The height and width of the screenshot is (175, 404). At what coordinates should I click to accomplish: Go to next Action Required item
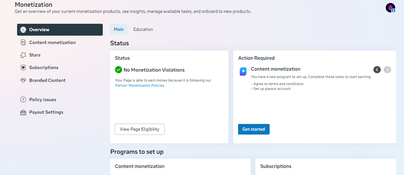coord(387,69)
